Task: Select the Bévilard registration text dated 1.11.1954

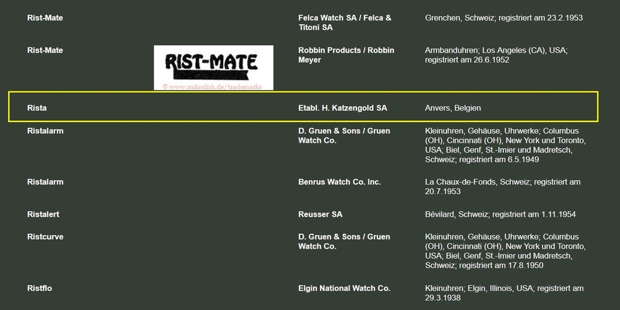Action: coord(501,215)
